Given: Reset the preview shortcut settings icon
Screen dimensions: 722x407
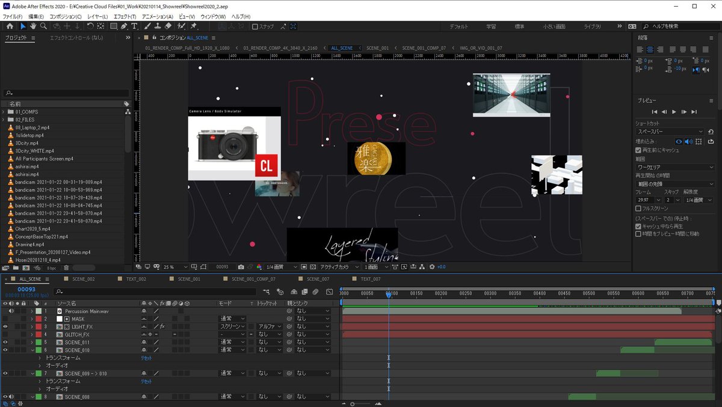Looking at the screenshot, I should (711, 132).
